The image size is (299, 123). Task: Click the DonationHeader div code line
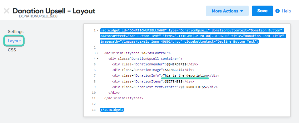(155, 64)
